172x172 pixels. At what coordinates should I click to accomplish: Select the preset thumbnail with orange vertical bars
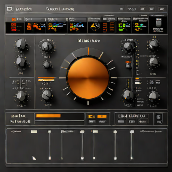(x=108, y=27)
